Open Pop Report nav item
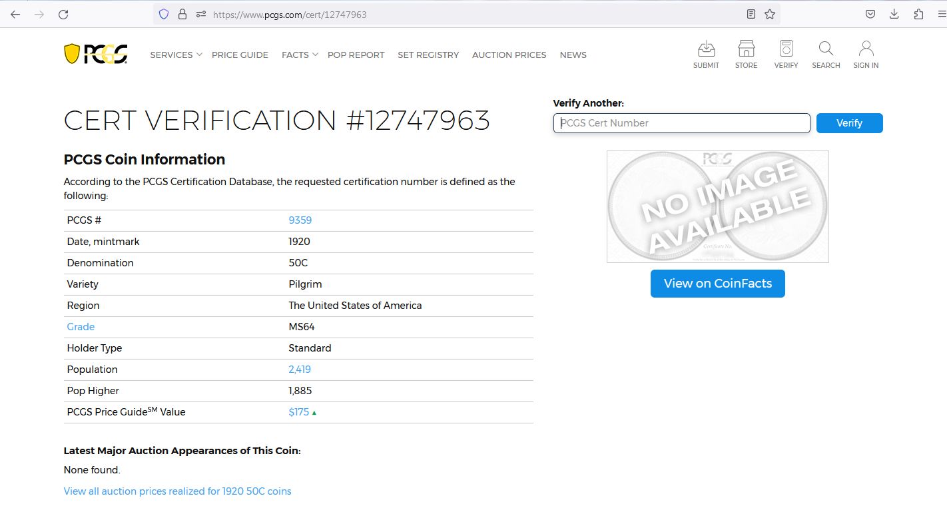 356,55
